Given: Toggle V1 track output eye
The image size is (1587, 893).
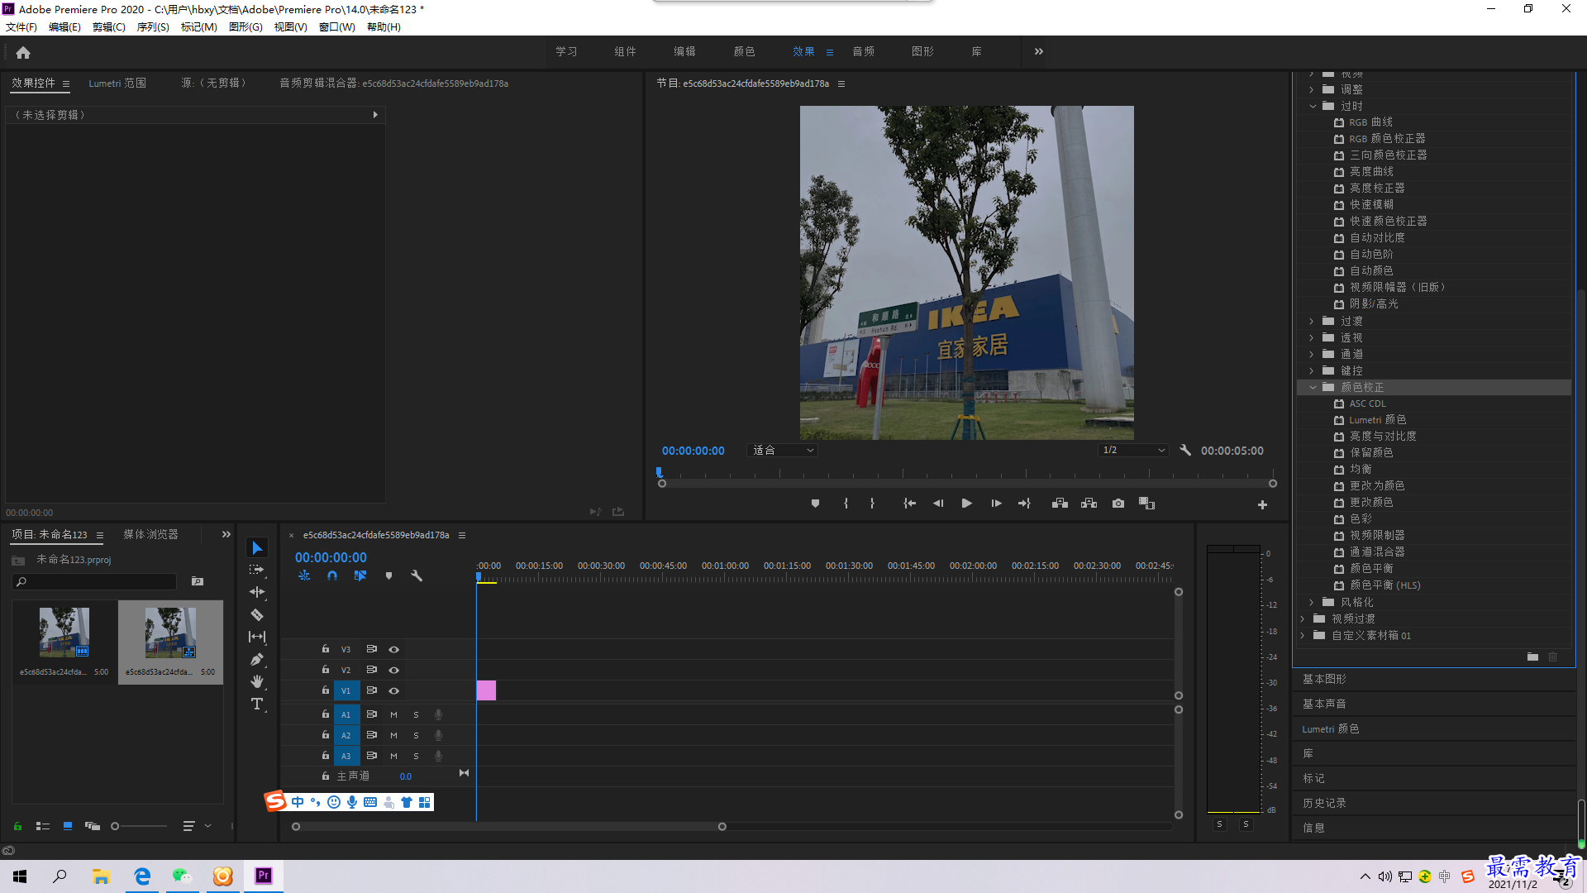Looking at the screenshot, I should [x=394, y=691].
